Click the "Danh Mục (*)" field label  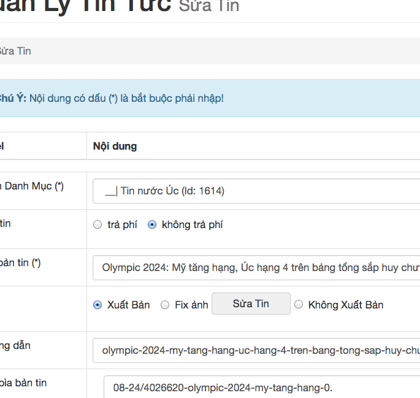[x=32, y=186]
